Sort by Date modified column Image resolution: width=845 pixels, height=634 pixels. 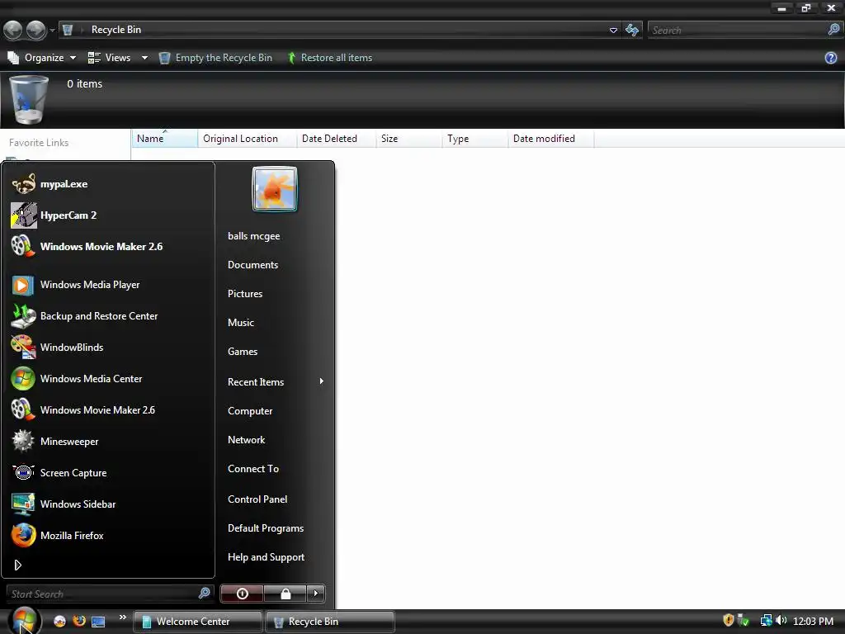(x=550, y=139)
